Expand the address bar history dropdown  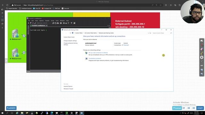pyautogui.click(x=148, y=33)
